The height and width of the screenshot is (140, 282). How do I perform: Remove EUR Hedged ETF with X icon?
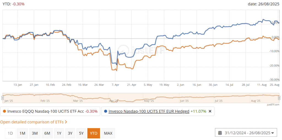click(210, 111)
